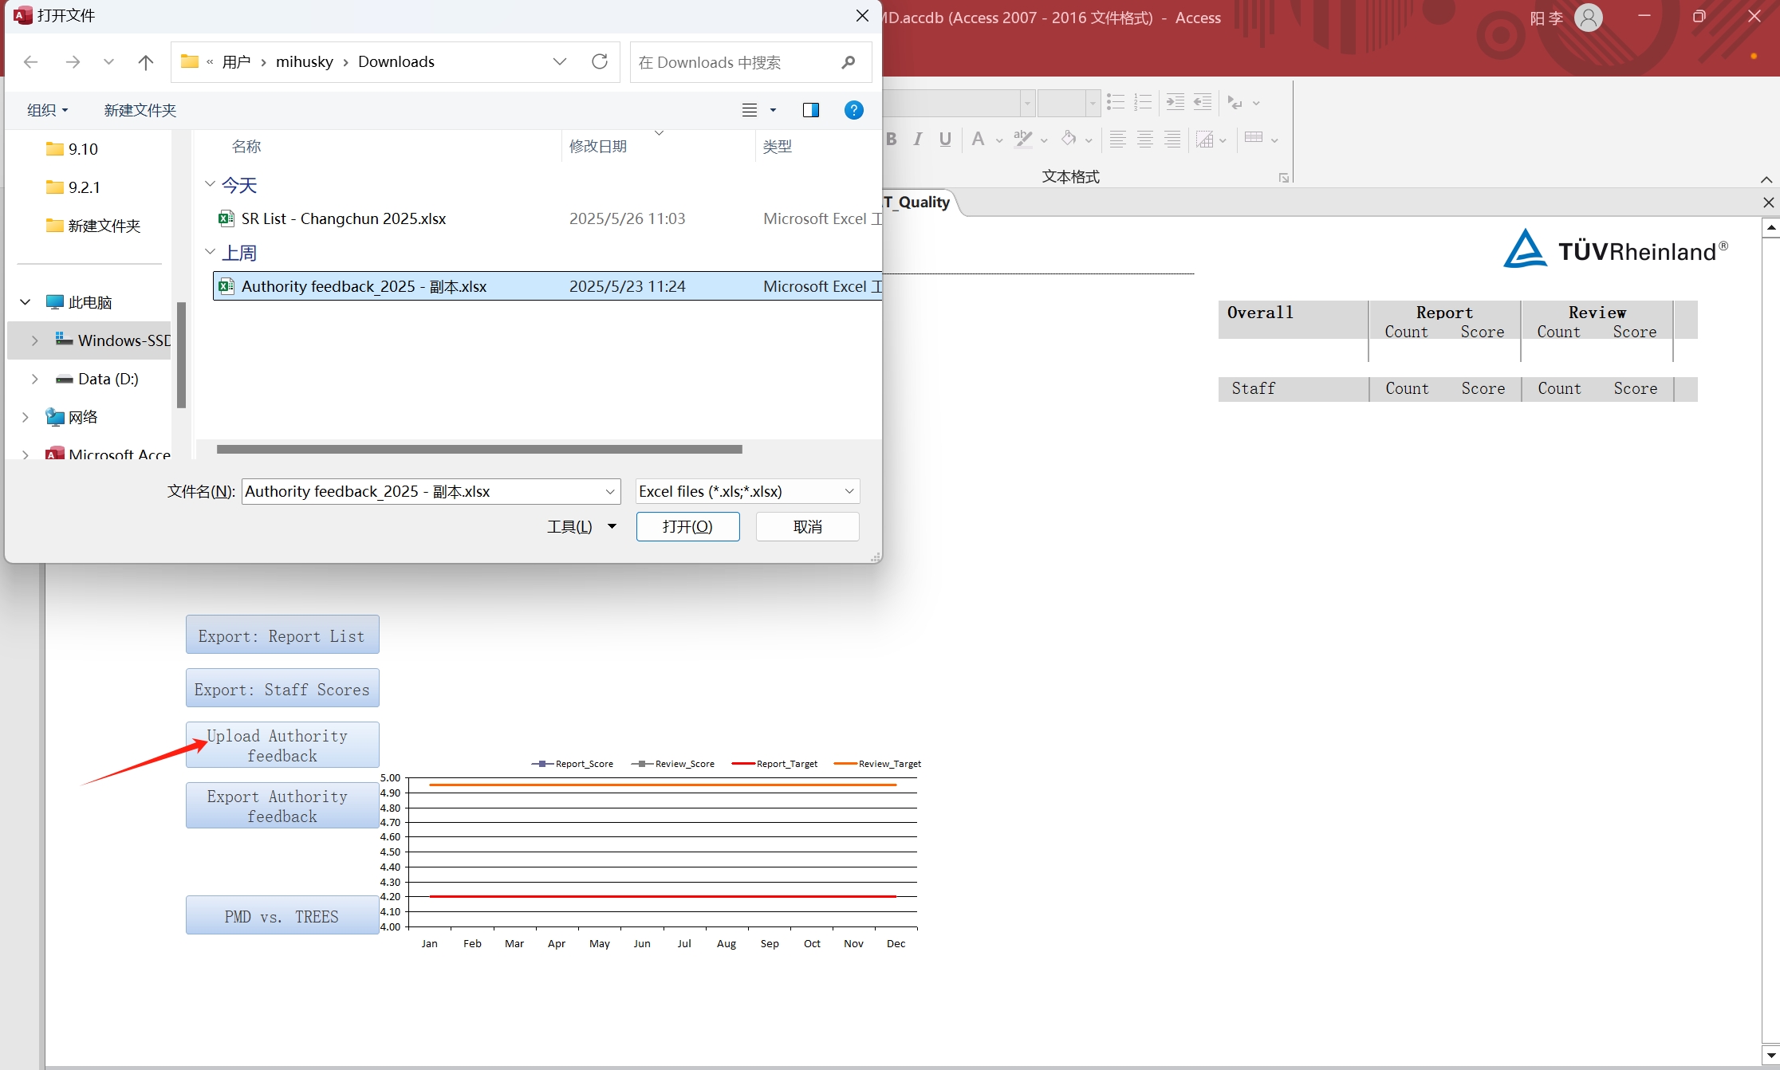
Task: Collapse the 上周 group
Action: coord(210,252)
